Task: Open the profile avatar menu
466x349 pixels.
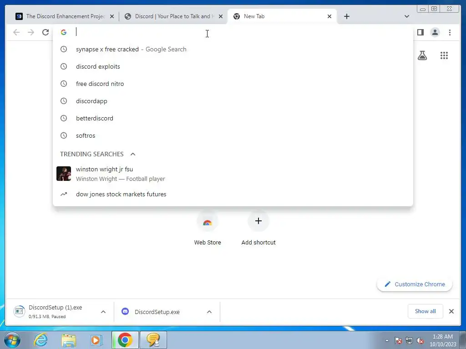Action: [435, 32]
